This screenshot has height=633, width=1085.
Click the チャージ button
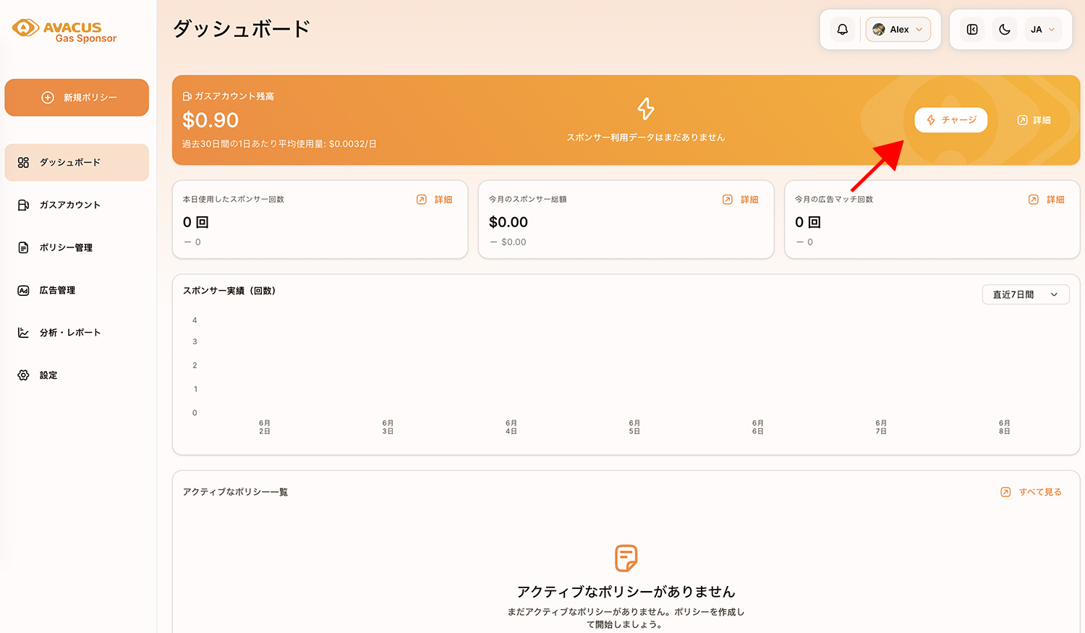click(951, 120)
